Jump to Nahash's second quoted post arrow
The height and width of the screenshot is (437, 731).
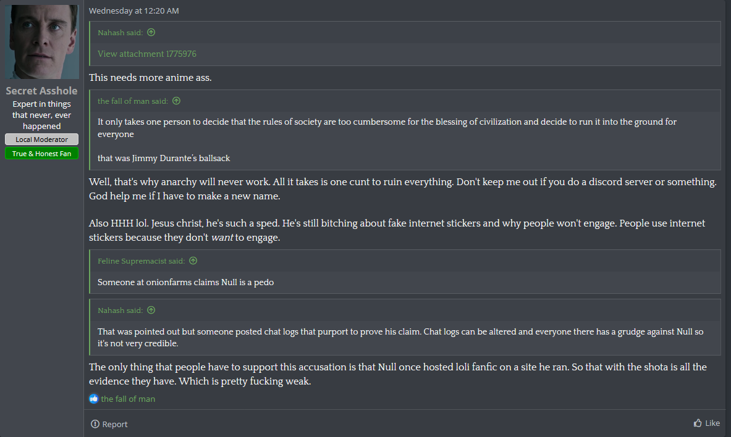151,310
